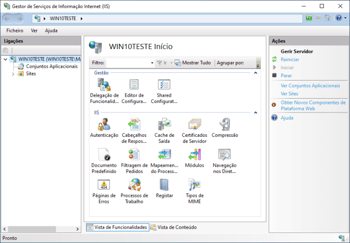Open the Compressão feature
Viewport: 350px width, 243px height.
tap(224, 125)
